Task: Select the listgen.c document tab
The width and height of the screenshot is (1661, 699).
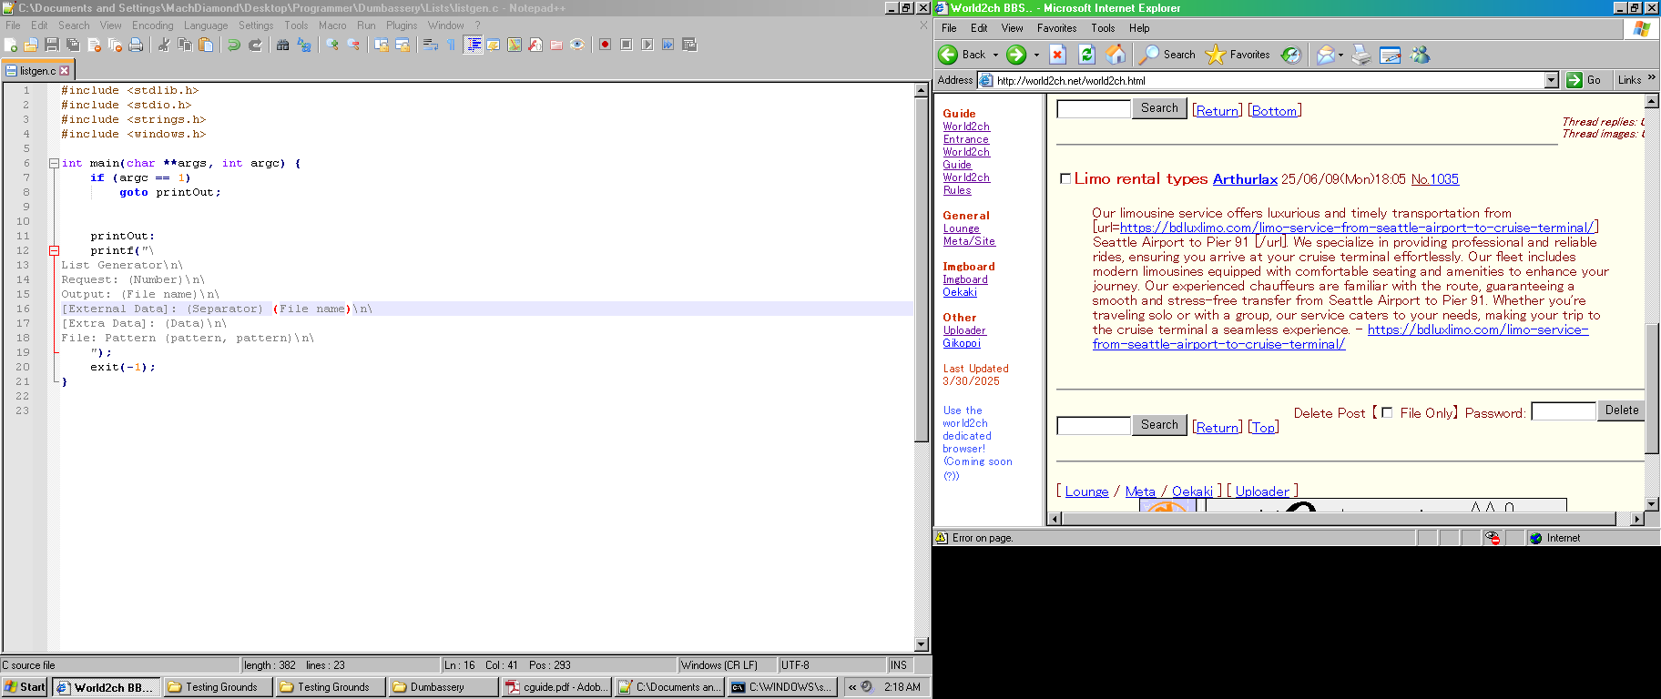Action: [38, 70]
